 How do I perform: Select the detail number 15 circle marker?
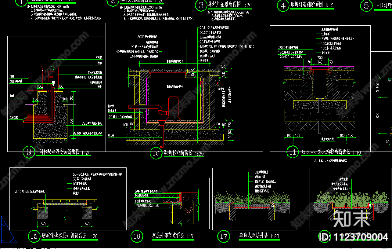point(34,236)
